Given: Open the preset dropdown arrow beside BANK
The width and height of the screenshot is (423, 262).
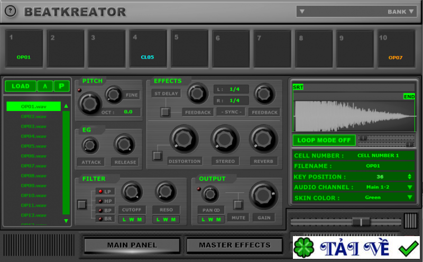Looking at the screenshot, I should point(302,11).
